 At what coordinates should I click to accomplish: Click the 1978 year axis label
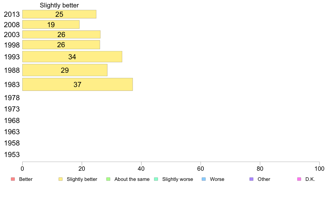click(x=12, y=98)
